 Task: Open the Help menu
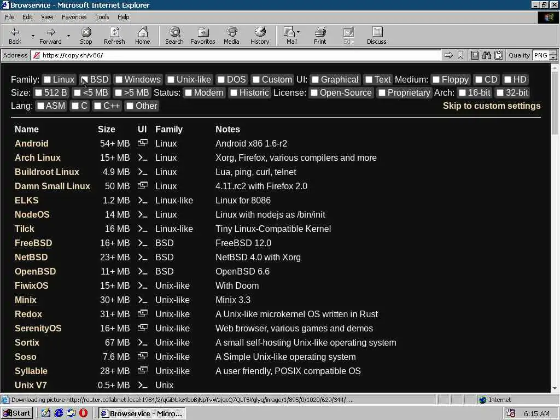point(123,17)
